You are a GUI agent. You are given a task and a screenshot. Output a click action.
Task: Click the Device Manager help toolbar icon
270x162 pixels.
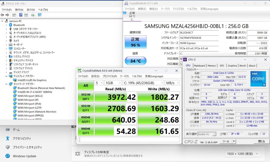[21, 15]
